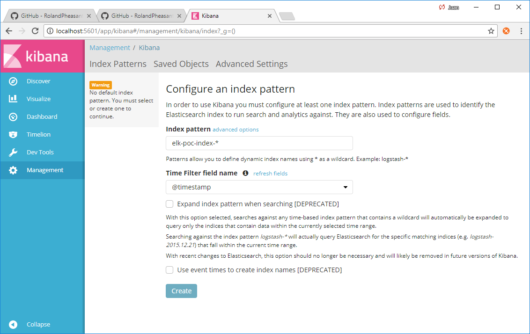Click the Management gear icon

point(13,170)
